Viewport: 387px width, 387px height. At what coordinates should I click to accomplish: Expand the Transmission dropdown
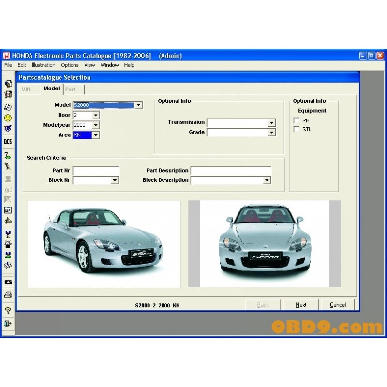click(x=271, y=123)
